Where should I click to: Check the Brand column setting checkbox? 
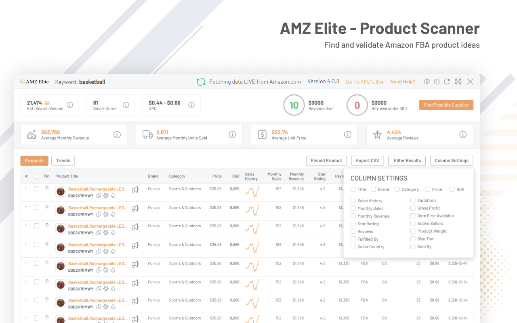[374, 189]
